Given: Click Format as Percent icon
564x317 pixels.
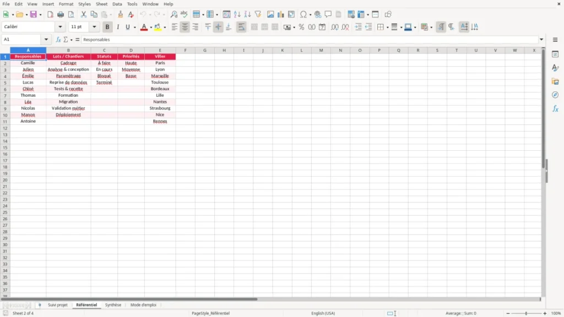Looking at the screenshot, I should pos(301,27).
